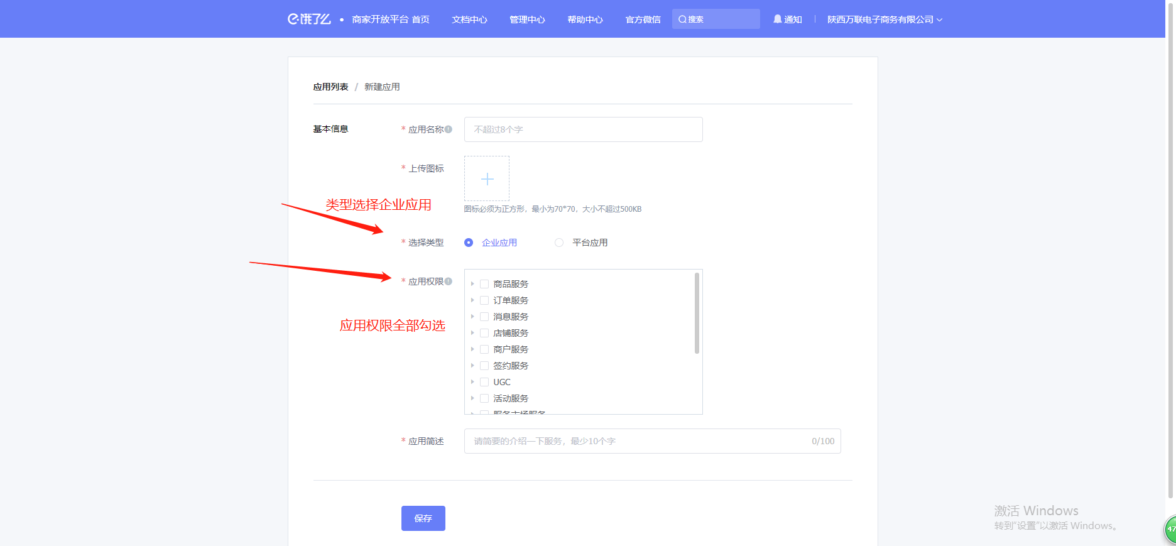Viewport: 1176px width, 546px height.
Task: Select the 平台应用 radio button
Action: [559, 243]
